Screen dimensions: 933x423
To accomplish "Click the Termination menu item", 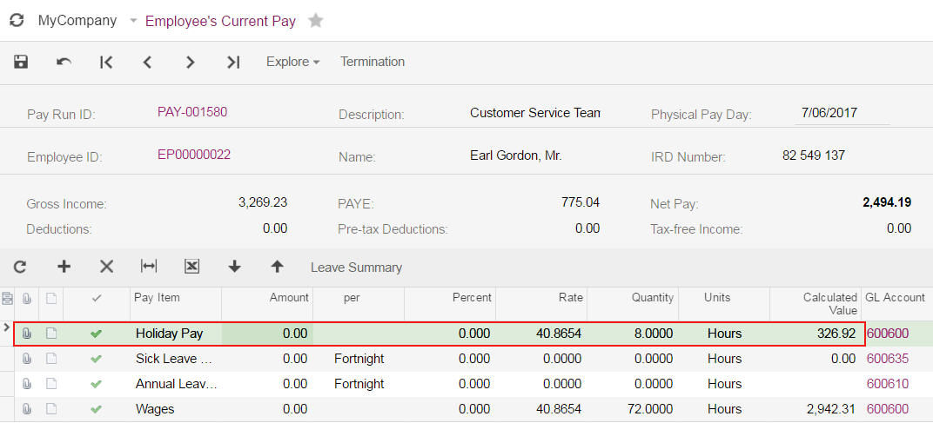I will point(373,62).
